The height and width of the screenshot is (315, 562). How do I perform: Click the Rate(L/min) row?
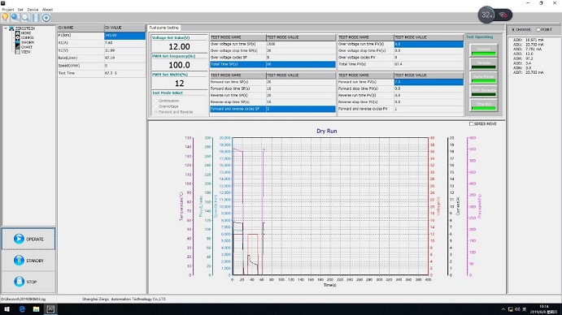tap(102, 58)
